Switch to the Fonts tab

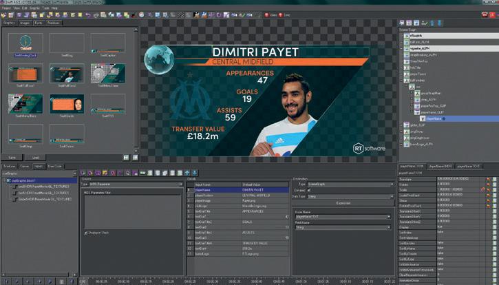38,23
